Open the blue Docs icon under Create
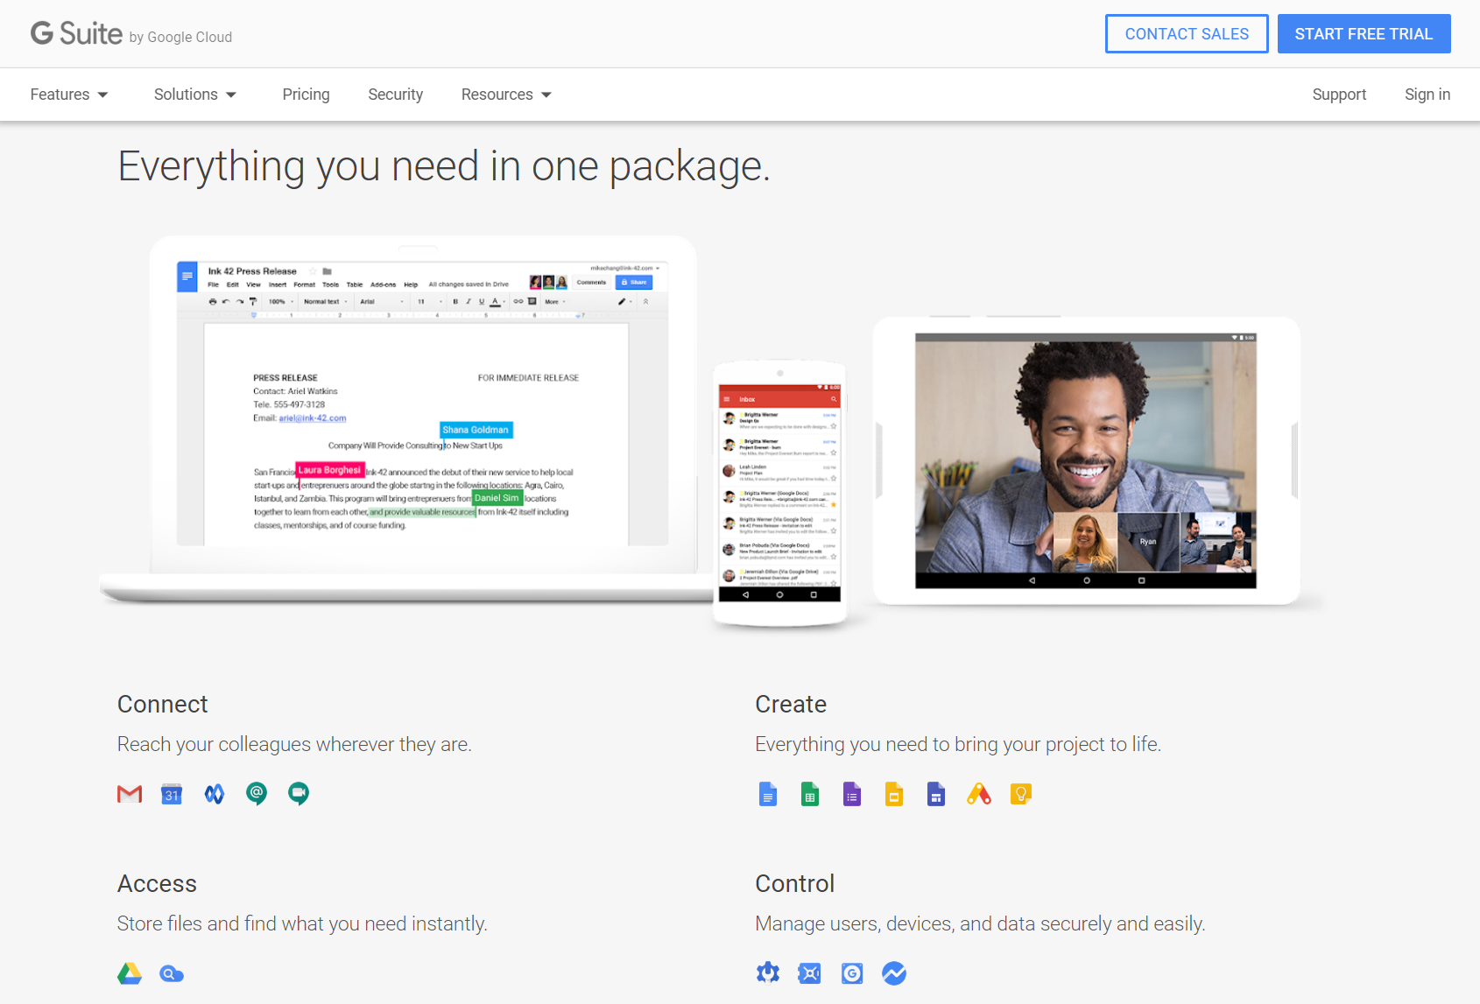Image resolution: width=1480 pixels, height=1004 pixels. coord(768,794)
